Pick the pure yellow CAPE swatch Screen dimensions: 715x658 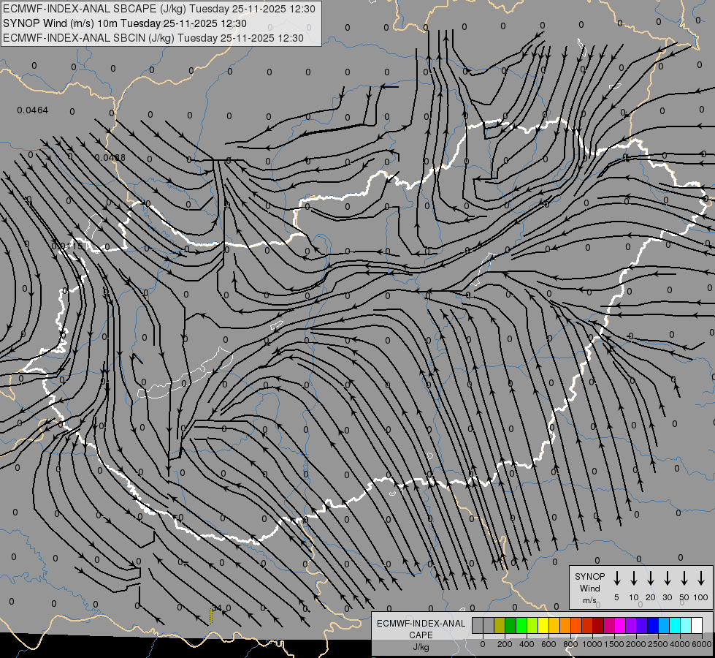coord(543,625)
